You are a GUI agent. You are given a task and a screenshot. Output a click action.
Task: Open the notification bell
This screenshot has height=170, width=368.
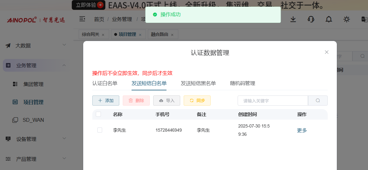coord(329,19)
